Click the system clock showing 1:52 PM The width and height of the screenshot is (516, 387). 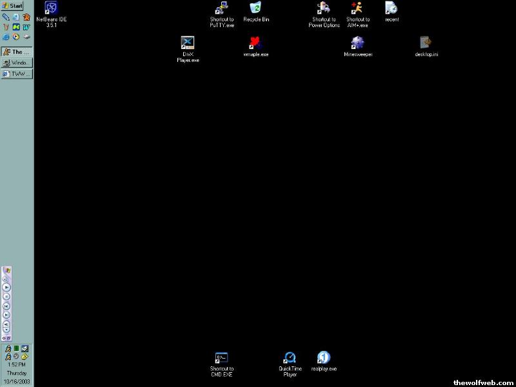(x=17, y=364)
